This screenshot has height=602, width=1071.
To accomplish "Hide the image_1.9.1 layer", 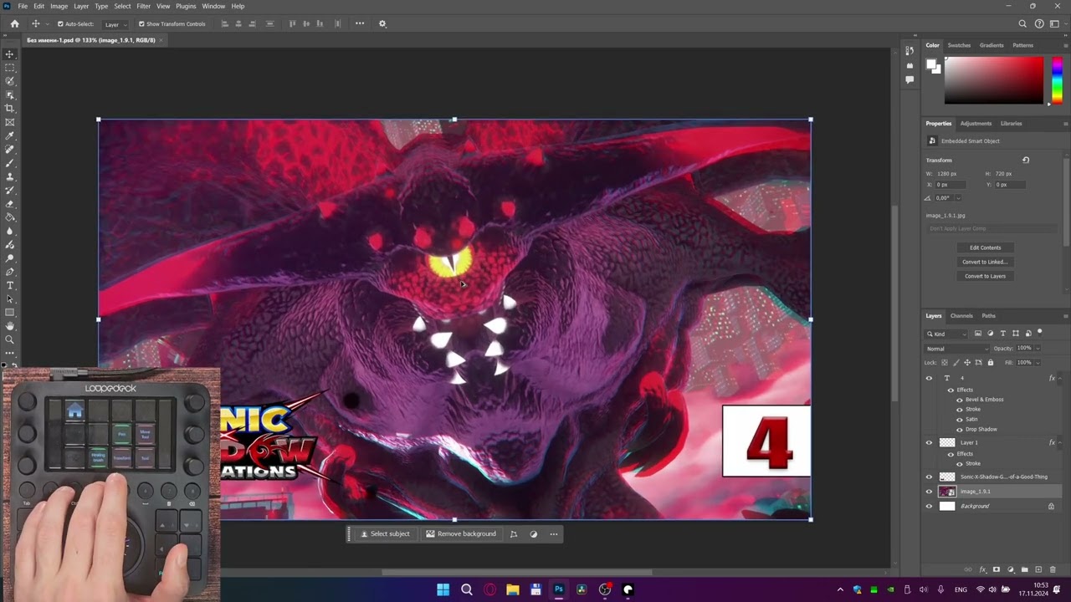I will point(929,492).
